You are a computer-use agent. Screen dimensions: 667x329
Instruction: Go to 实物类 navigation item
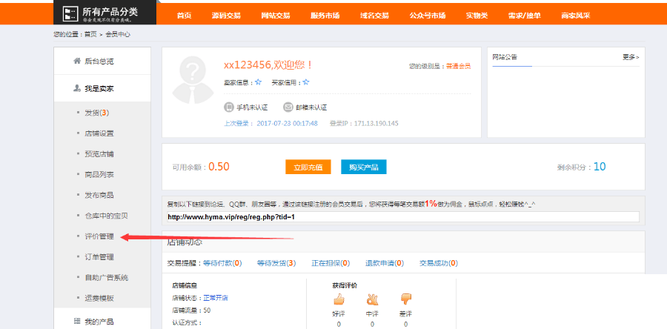pyautogui.click(x=477, y=16)
